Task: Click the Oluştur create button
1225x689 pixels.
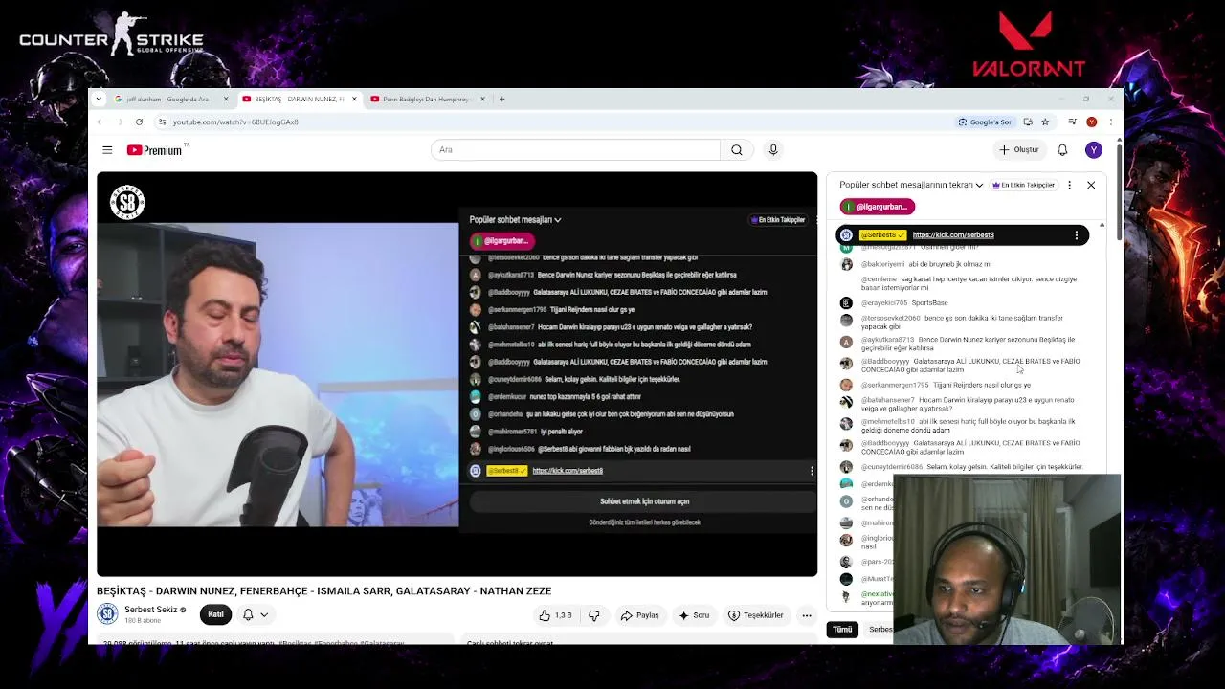Action: [x=1019, y=150]
